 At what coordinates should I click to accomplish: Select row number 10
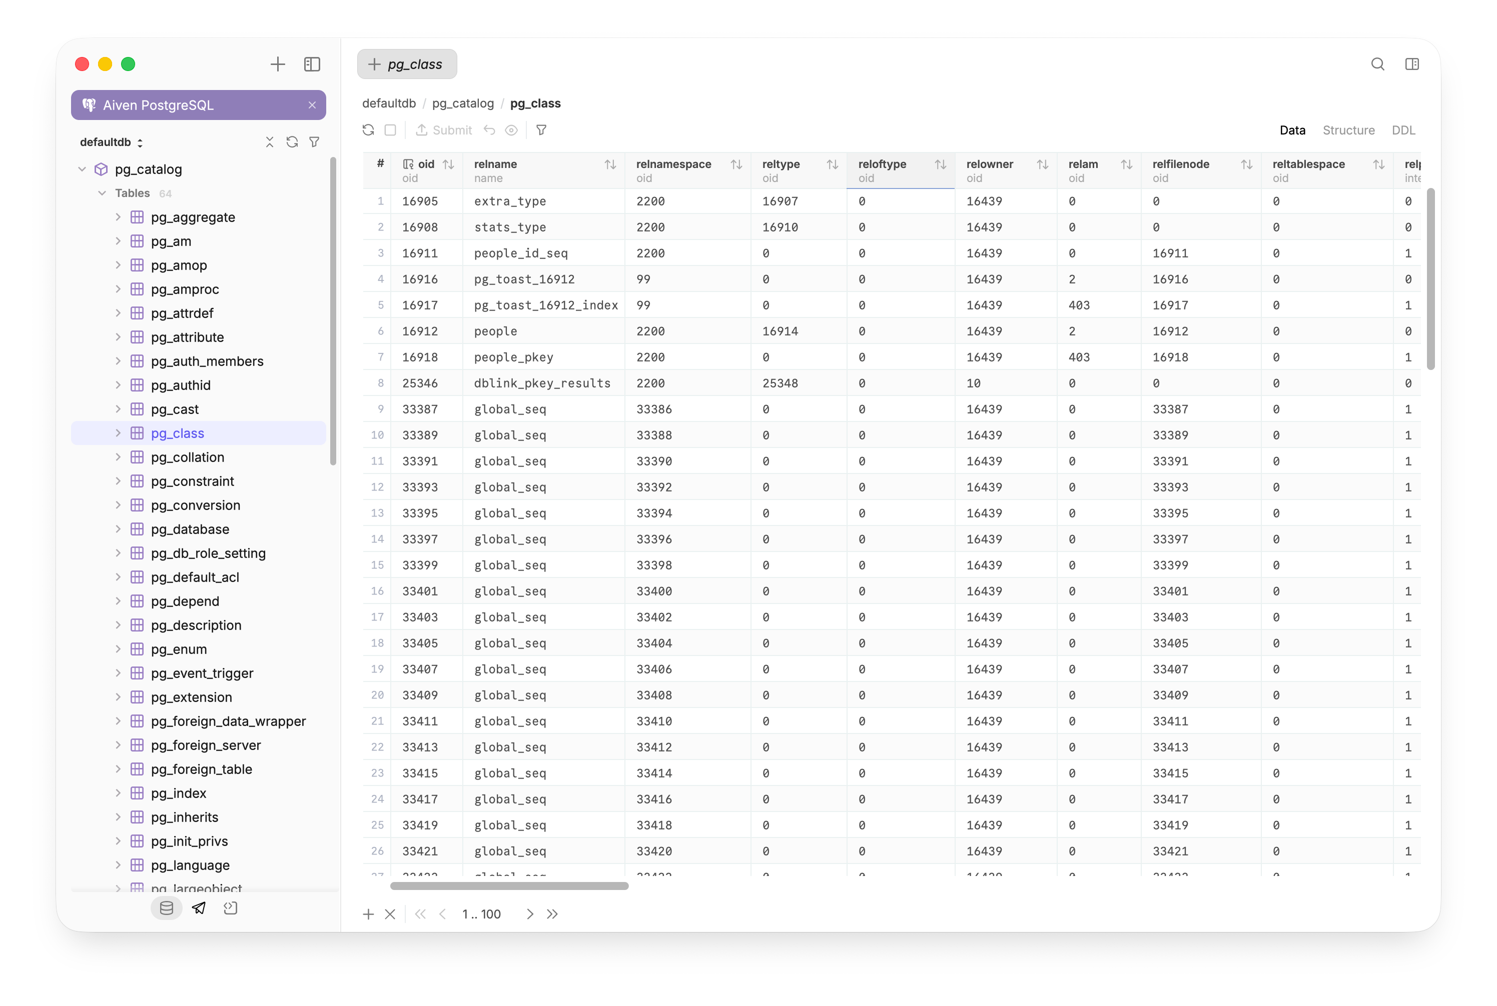click(x=377, y=435)
